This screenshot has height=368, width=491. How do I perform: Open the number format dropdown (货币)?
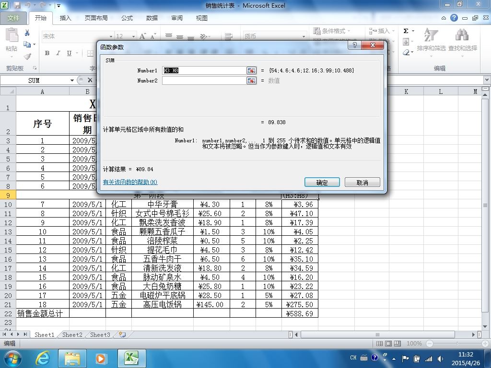[304, 36]
